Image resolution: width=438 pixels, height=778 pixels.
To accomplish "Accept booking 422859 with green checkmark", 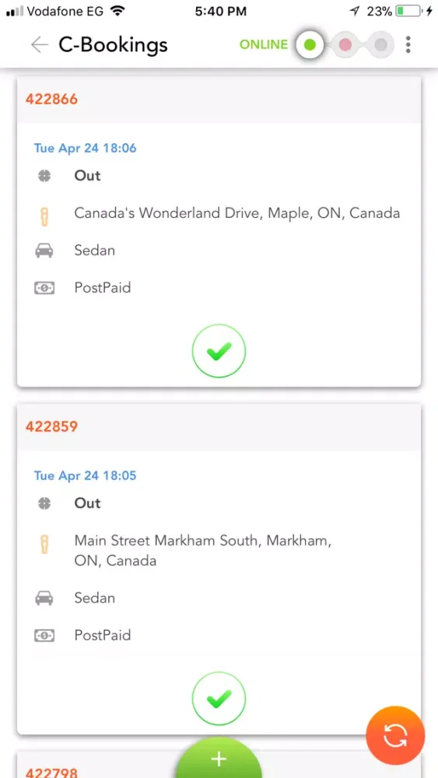I will [219, 699].
